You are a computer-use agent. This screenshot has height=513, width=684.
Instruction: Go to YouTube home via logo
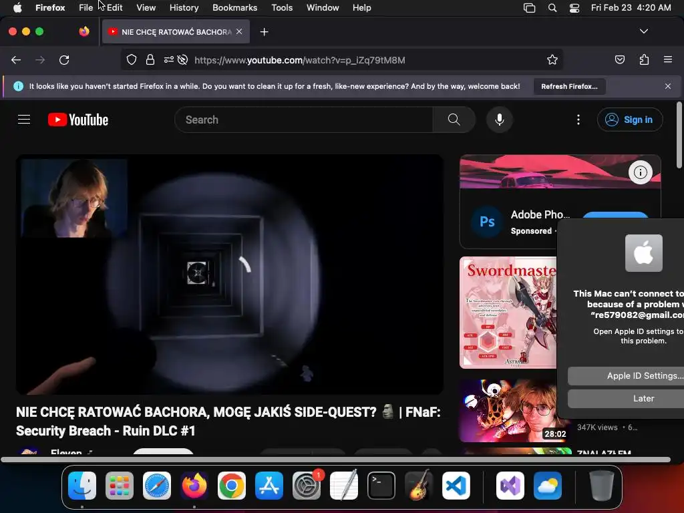click(x=78, y=120)
